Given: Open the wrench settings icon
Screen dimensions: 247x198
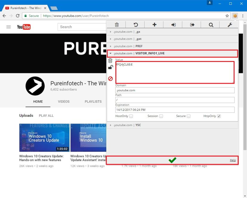Looking at the screenshot, I should 230,25.
